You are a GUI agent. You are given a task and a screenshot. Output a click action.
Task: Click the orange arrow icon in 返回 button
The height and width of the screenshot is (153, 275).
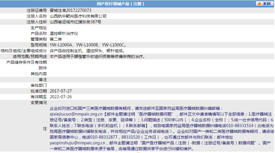coord(259,4)
